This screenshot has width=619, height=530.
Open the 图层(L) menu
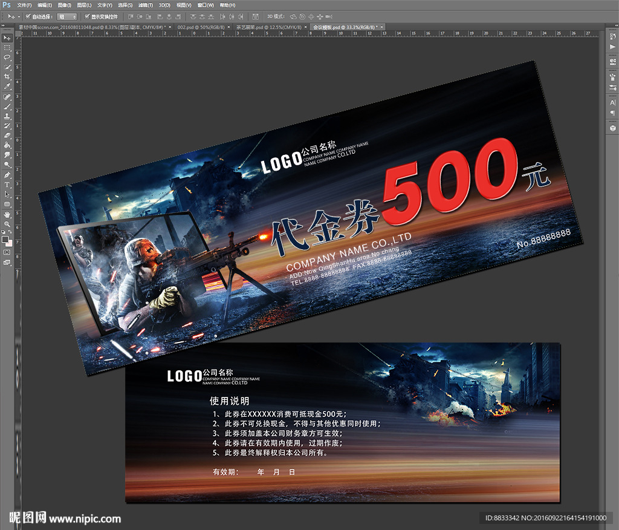[84, 5]
